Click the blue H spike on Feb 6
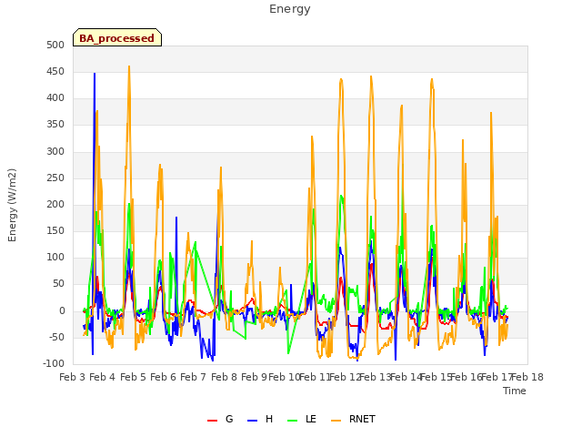 [x=176, y=218]
